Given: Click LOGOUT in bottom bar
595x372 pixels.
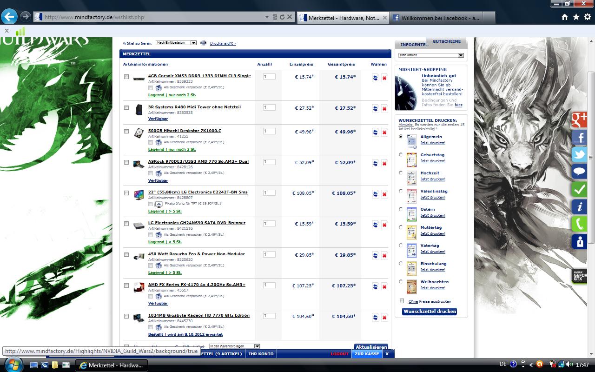Looking at the screenshot, I should (x=339, y=354).
